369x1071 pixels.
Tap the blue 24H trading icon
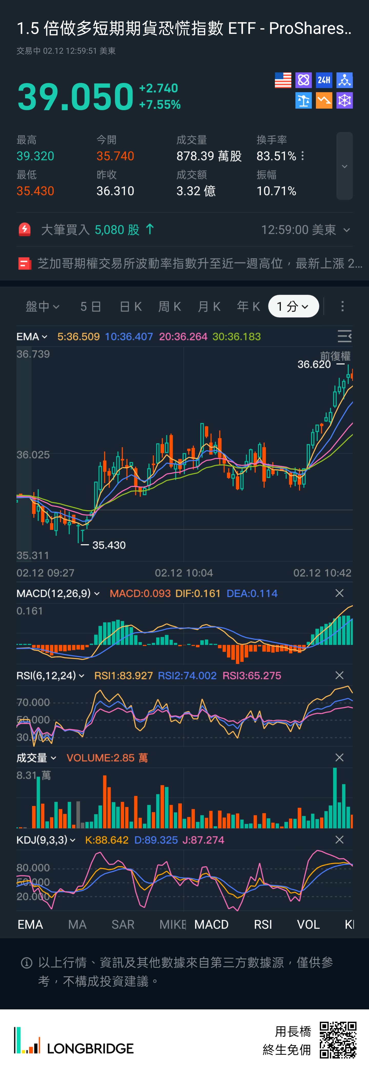tap(324, 80)
